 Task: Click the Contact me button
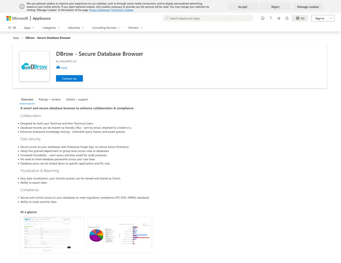[x=69, y=78]
